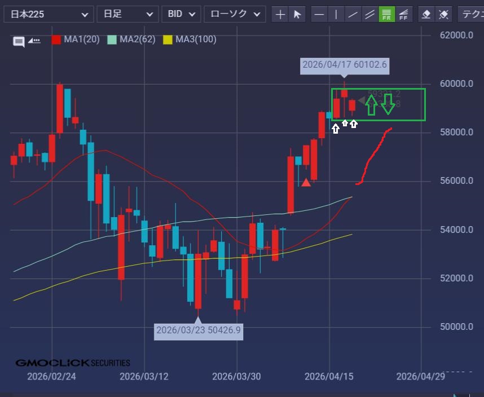Select the crosshair cursor tool
Viewport: 484px width, 397px height.
280,14
